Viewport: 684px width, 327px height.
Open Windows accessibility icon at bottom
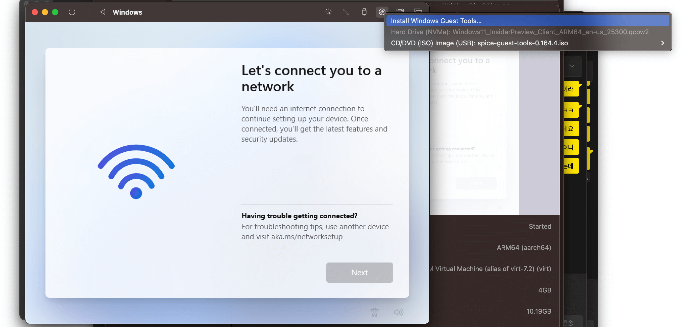coord(374,312)
